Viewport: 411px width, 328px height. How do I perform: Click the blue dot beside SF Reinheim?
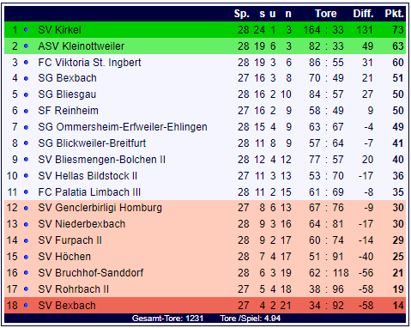[x=26, y=111]
